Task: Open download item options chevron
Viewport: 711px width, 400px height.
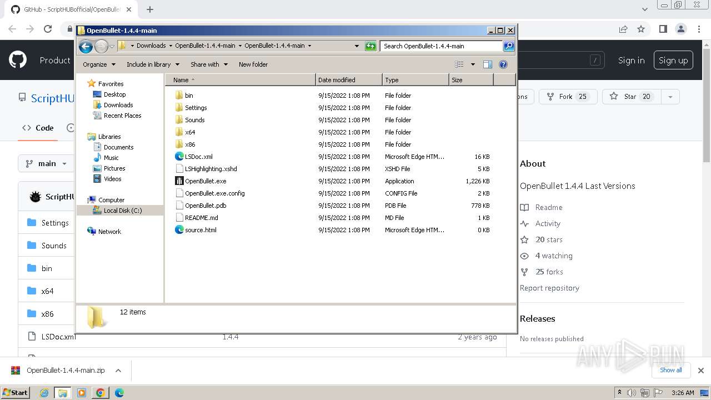Action: coord(118,371)
